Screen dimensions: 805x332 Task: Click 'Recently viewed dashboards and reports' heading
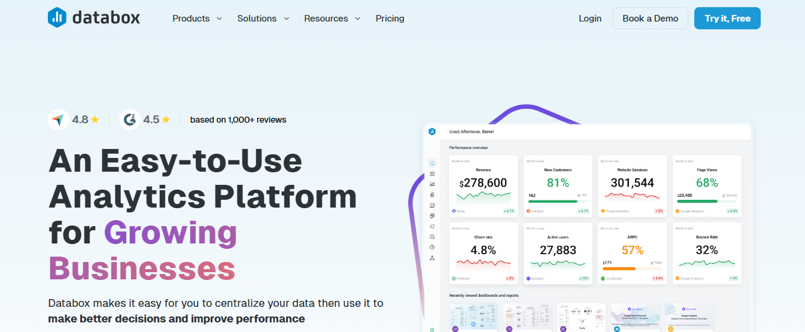pos(484,295)
